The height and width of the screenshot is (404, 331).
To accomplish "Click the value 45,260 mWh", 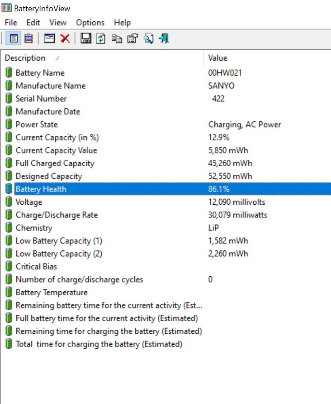I will click(230, 163).
